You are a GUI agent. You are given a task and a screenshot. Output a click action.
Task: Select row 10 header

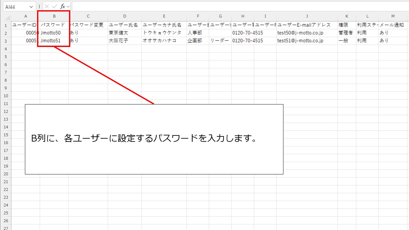pyautogui.click(x=6, y=96)
